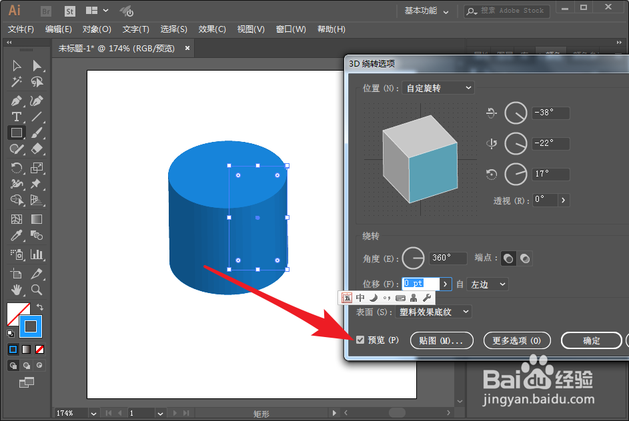The width and height of the screenshot is (629, 421).
Task: Open the 基本功能 workspace switcher
Action: pyautogui.click(x=426, y=11)
